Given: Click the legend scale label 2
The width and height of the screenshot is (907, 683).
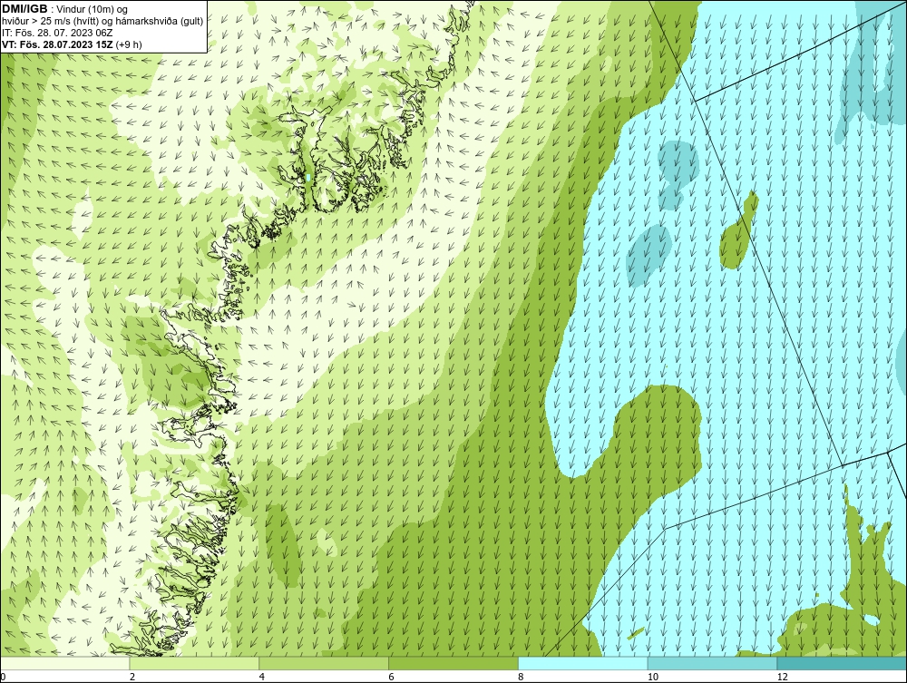Looking at the screenshot, I should point(132,677).
